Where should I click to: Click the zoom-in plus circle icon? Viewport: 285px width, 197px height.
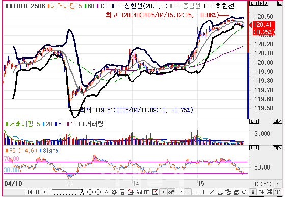98,192
